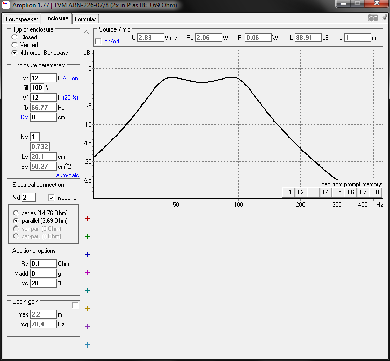This screenshot has width=390, height=361.
Task: Toggle the isobaric checkbox
Action: point(51,198)
